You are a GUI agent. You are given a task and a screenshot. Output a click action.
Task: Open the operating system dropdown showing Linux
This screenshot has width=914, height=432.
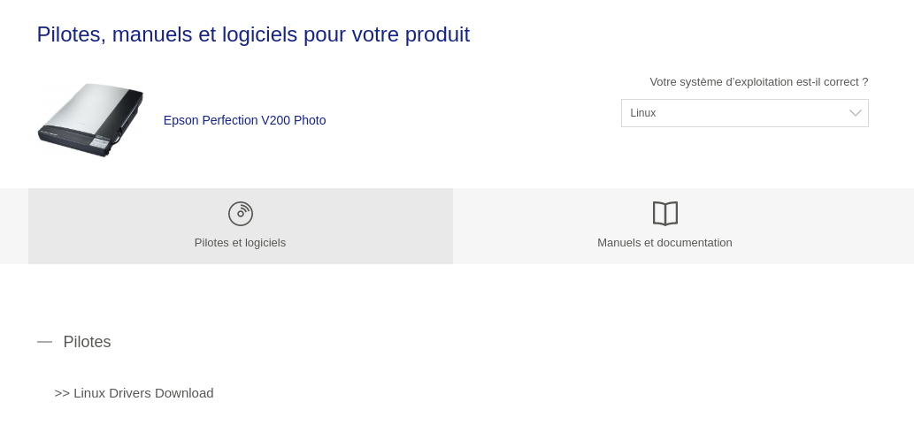coord(745,113)
